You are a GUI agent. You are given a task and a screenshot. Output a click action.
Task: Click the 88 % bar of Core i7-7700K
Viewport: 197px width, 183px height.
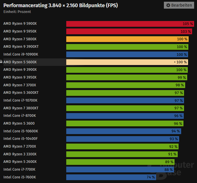point(120,169)
